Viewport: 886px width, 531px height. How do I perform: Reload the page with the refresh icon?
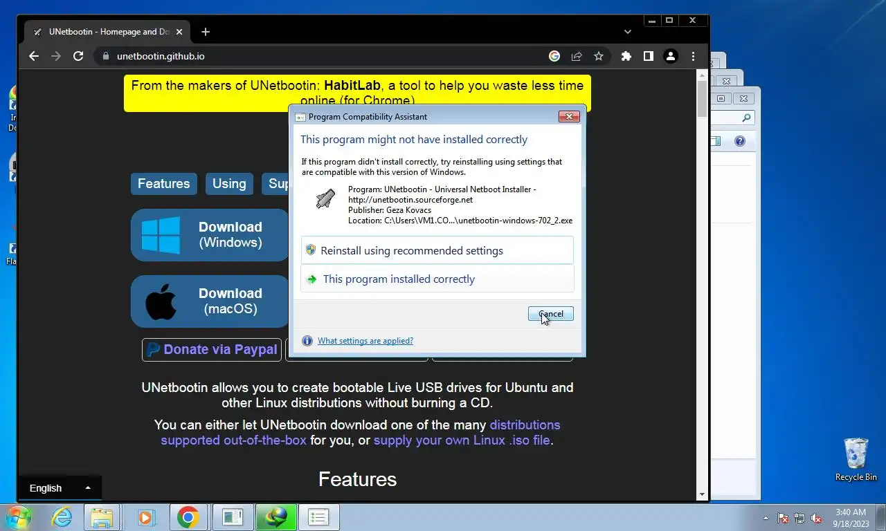pos(78,56)
